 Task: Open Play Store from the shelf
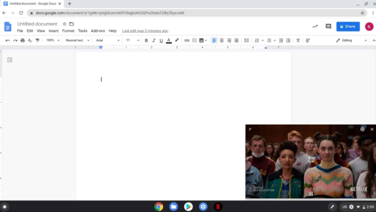coord(188,206)
